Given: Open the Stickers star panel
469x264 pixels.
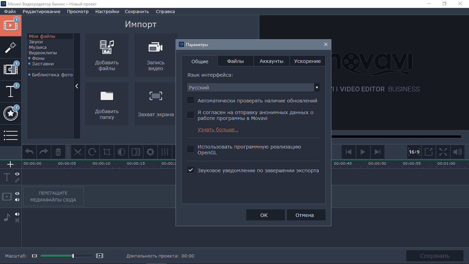Looking at the screenshot, I should point(11,113).
